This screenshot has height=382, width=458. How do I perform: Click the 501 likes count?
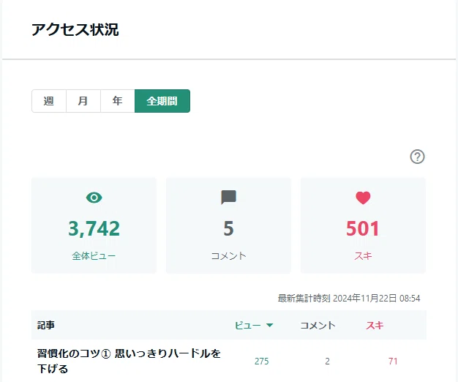pos(363,228)
